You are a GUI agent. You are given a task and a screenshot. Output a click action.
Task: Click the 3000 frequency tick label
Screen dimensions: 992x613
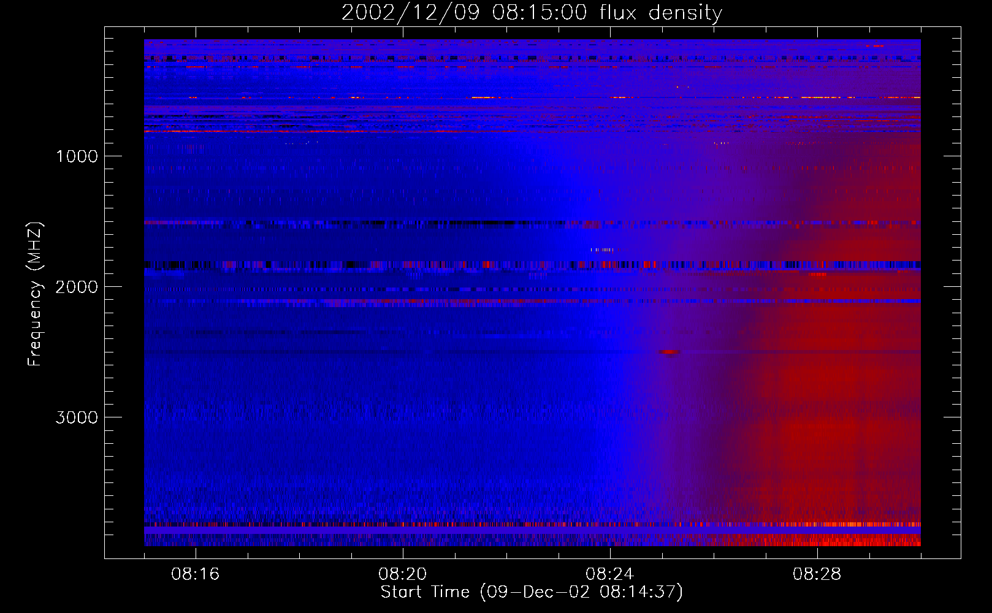tap(77, 417)
